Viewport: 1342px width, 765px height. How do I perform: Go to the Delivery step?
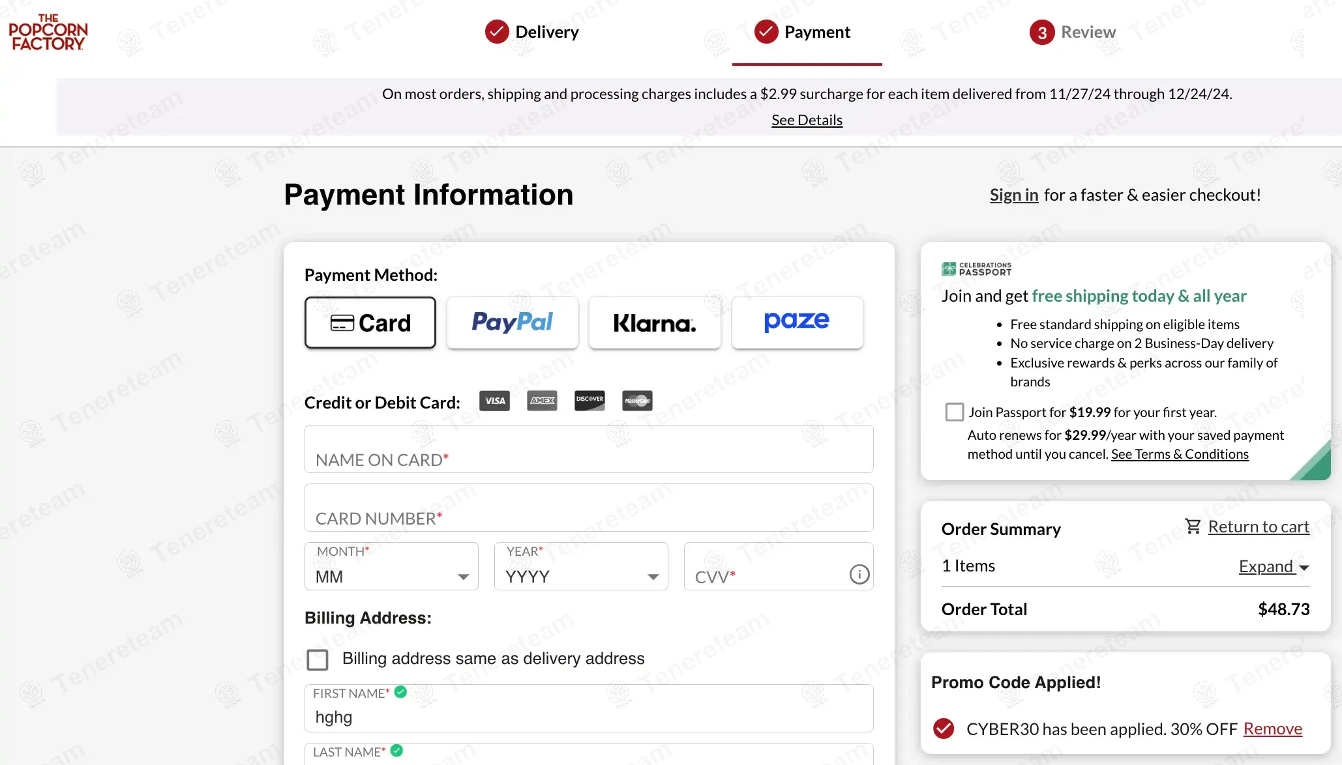(532, 32)
